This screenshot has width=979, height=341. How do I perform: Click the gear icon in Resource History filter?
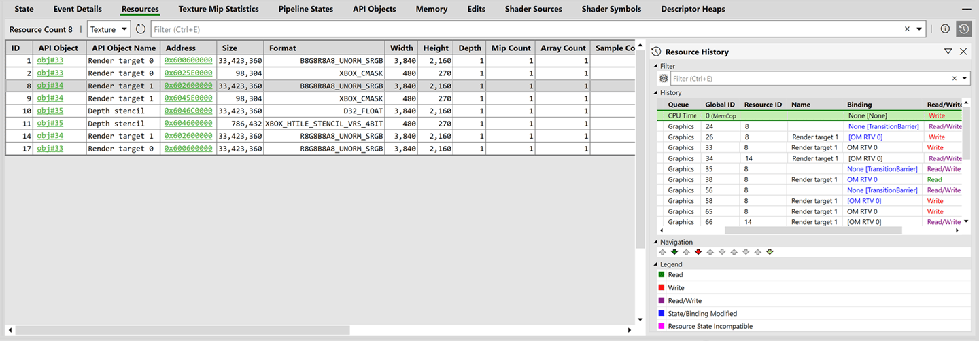[x=664, y=79]
